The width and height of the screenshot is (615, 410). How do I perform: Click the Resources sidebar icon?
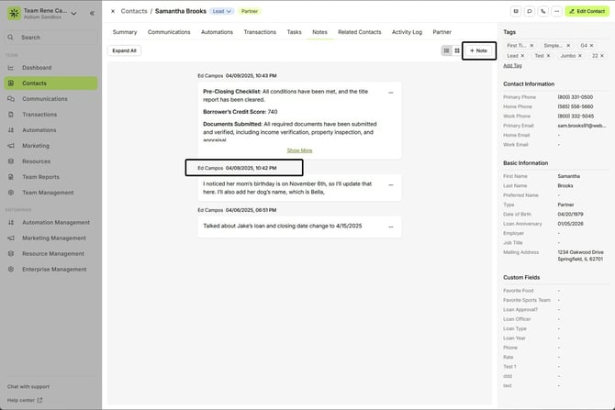(x=11, y=161)
